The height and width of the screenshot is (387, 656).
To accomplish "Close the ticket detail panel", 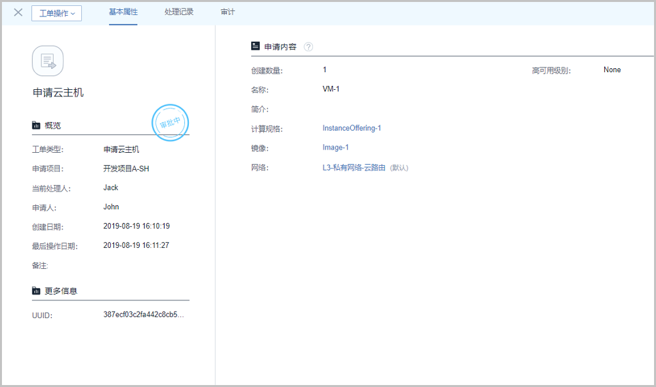I will click(18, 12).
